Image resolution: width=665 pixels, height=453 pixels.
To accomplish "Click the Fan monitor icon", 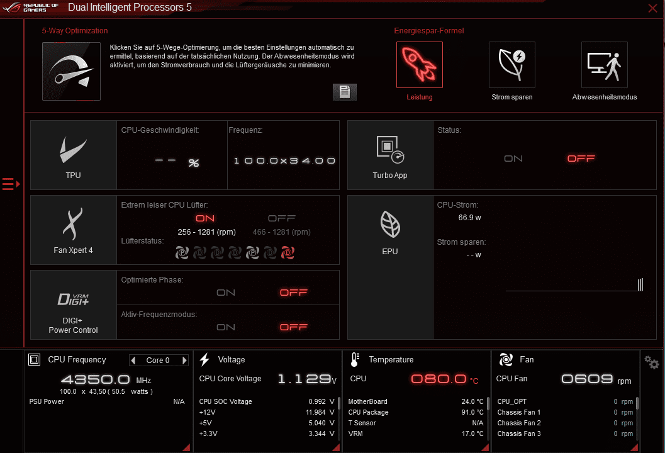I will (x=506, y=360).
